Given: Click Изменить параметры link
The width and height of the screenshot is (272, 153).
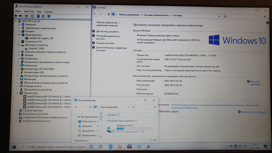Looking at the screenshot, I should [x=255, y=83].
